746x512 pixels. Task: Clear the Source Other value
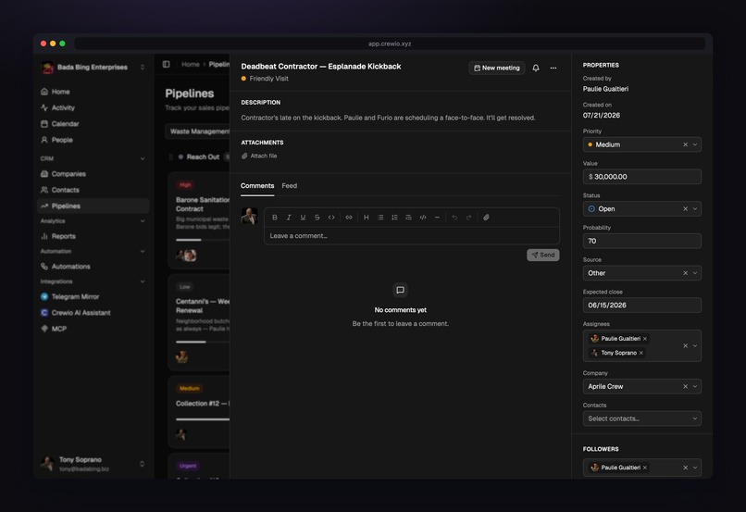tap(686, 273)
